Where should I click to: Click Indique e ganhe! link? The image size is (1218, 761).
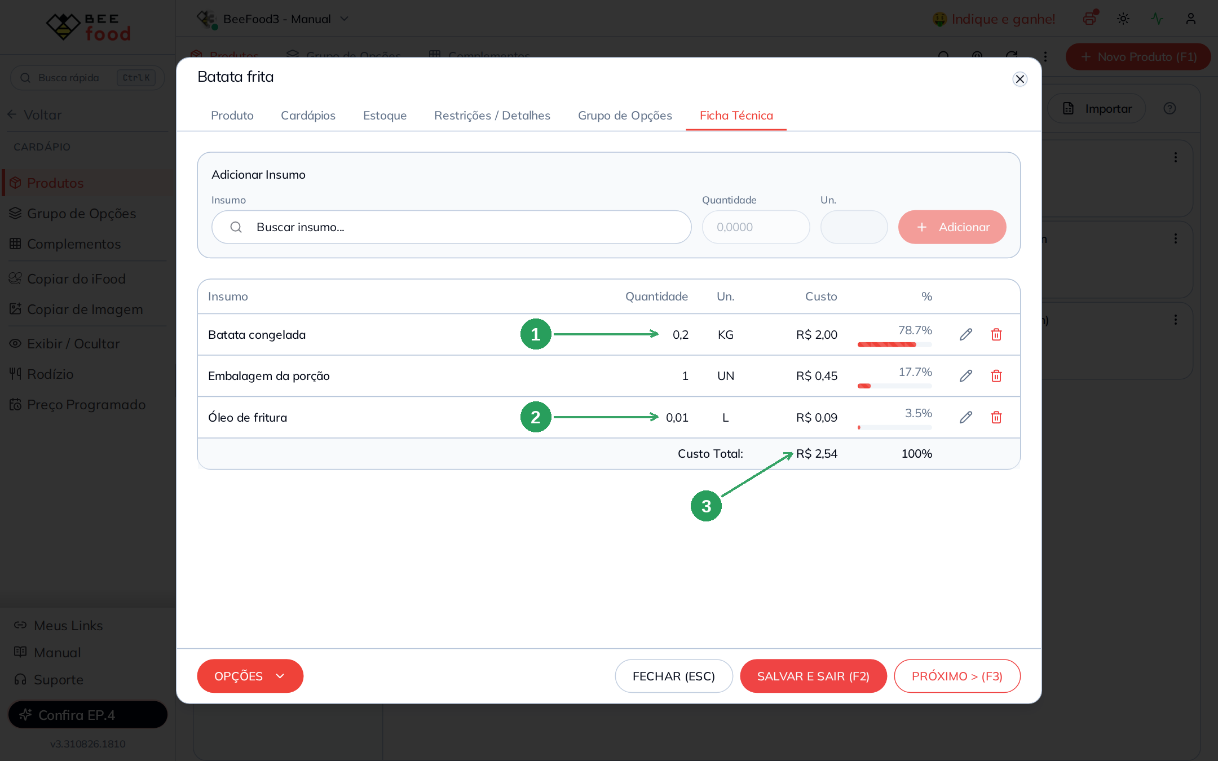[994, 19]
